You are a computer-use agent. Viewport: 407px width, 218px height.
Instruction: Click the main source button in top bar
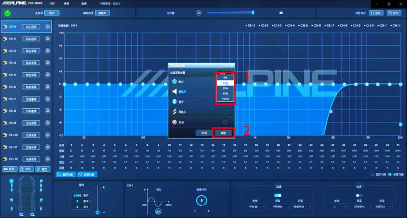pos(52,13)
